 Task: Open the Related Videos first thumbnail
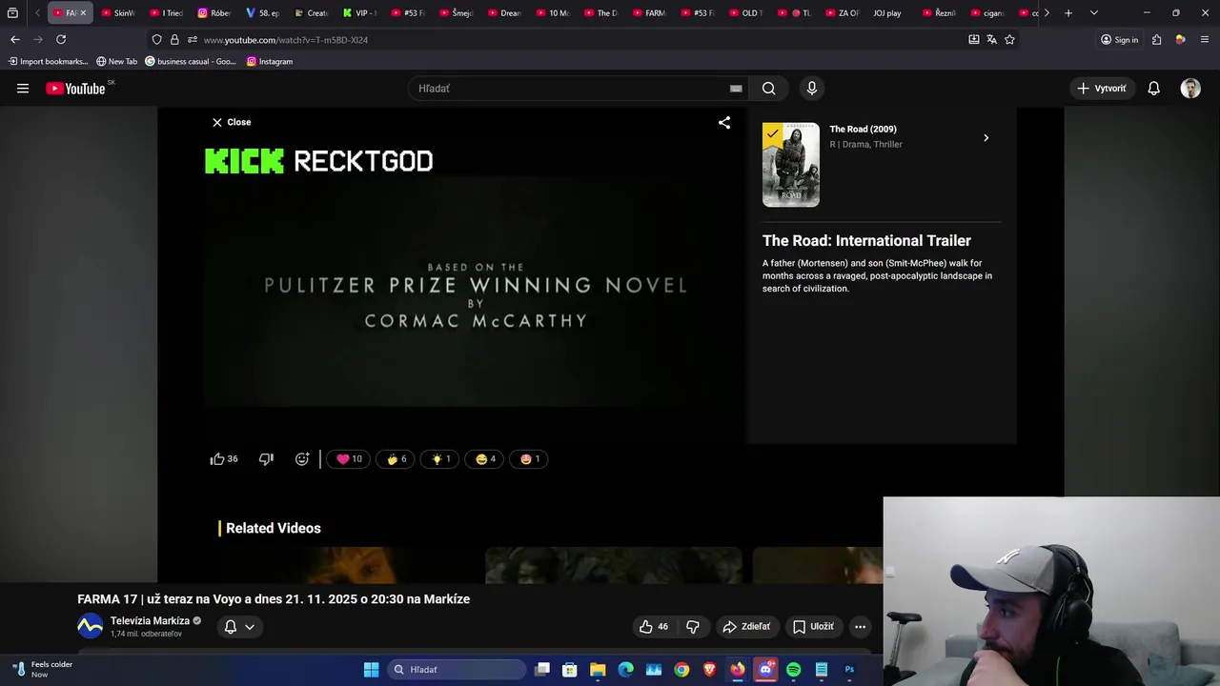coord(348,565)
